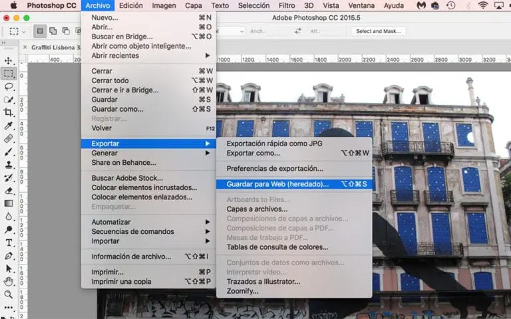Image resolution: width=511 pixels, height=319 pixels.
Task: Select the Move tool
Action: tap(9, 60)
